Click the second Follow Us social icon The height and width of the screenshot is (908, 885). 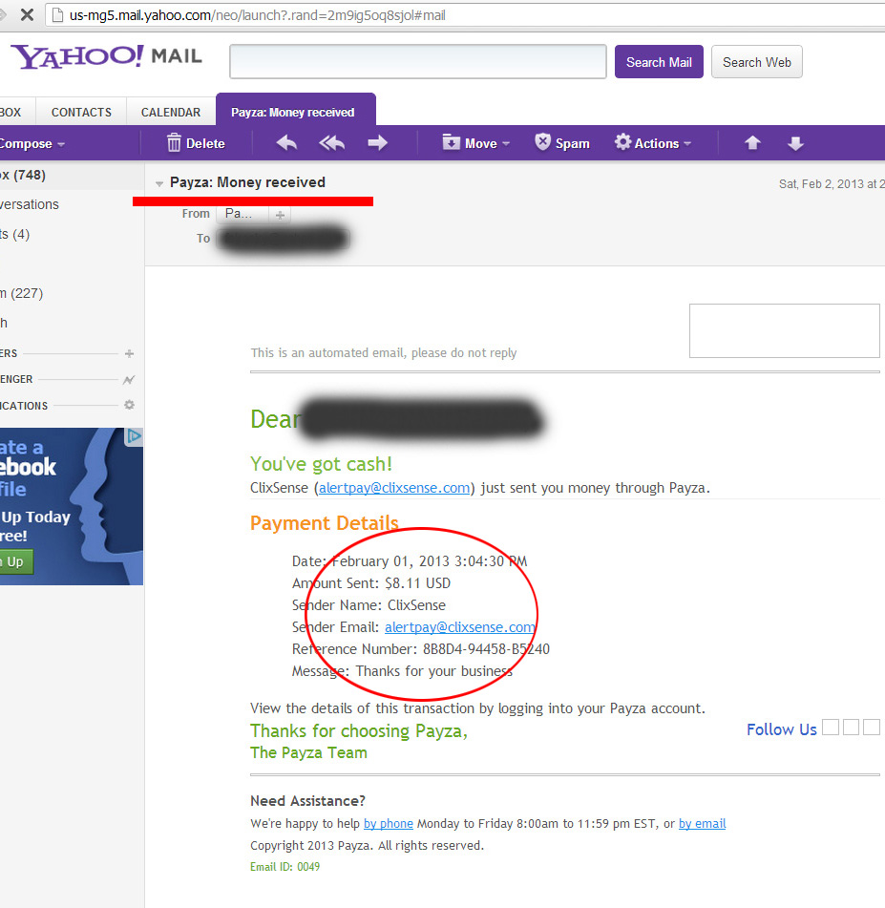click(x=851, y=727)
